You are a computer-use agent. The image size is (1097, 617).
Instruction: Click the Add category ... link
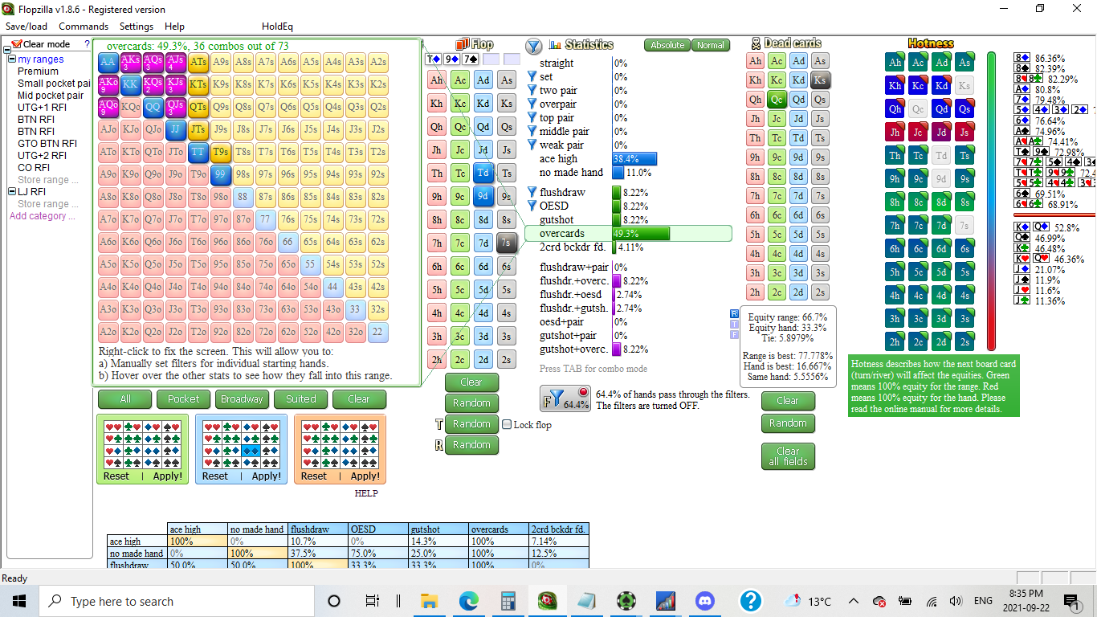[43, 216]
